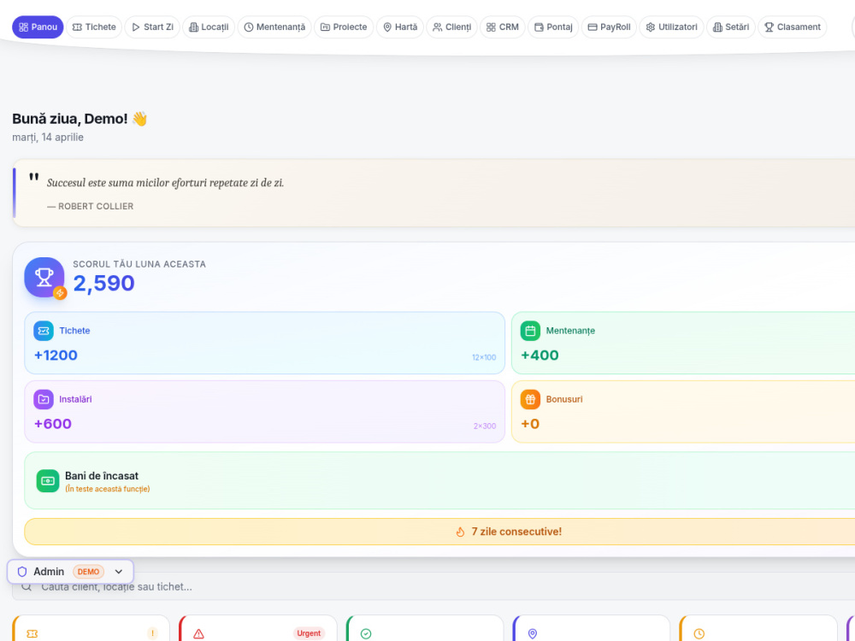Click the green cash icon beside Bani de încasat
The width and height of the screenshot is (855, 641).
pyautogui.click(x=48, y=480)
